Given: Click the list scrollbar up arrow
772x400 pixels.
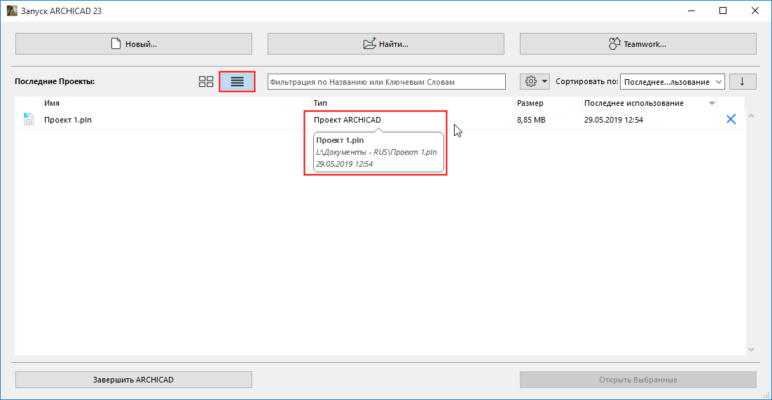Looking at the screenshot, I should point(751,116).
